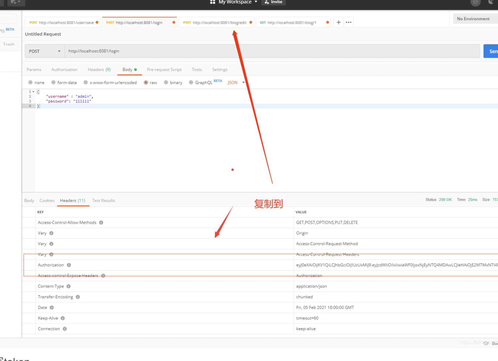Select the binary body option
The width and height of the screenshot is (498, 361).
click(x=166, y=82)
